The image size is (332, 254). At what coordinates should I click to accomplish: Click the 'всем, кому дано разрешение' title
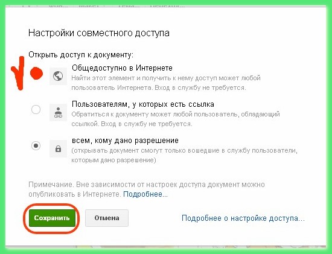click(125, 141)
